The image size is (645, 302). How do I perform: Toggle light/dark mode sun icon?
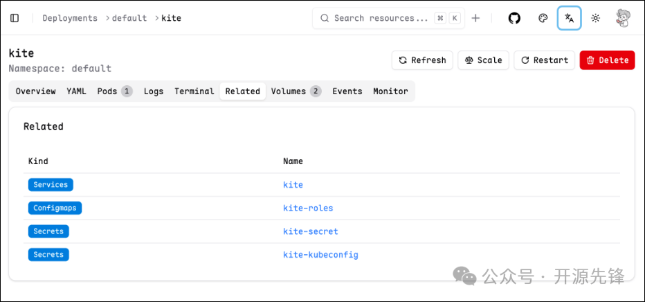tap(595, 18)
